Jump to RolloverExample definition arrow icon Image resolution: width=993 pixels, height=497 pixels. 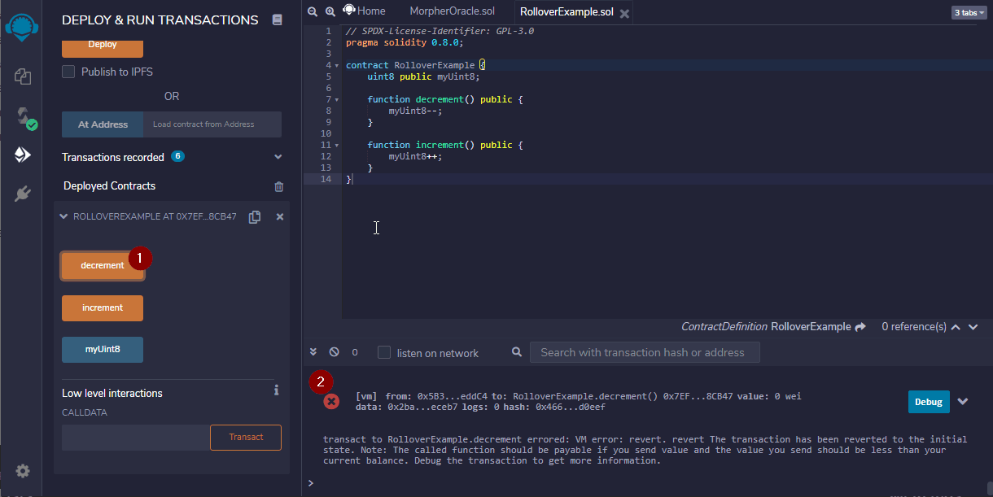click(x=860, y=326)
